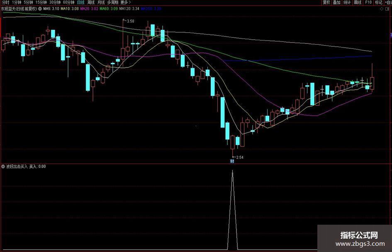Select the 日线 daily period tab
The height and width of the screenshot is (252, 392).
click(x=80, y=2)
